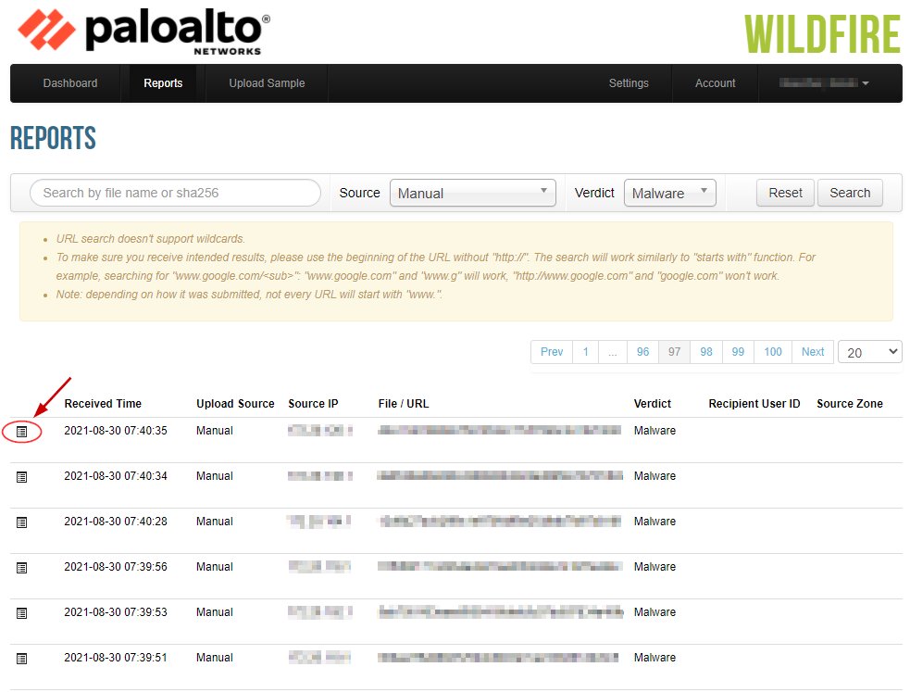Click the Search button

(849, 193)
